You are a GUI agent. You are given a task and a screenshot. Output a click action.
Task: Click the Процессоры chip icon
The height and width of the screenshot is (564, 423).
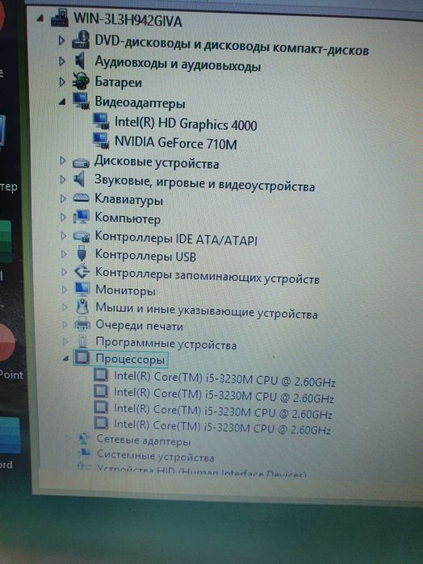click(x=82, y=358)
